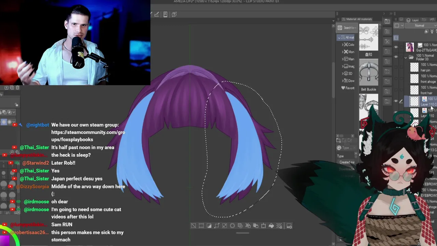Expand the 3D material folder
This screenshot has height=246, width=437.
tap(343, 73)
